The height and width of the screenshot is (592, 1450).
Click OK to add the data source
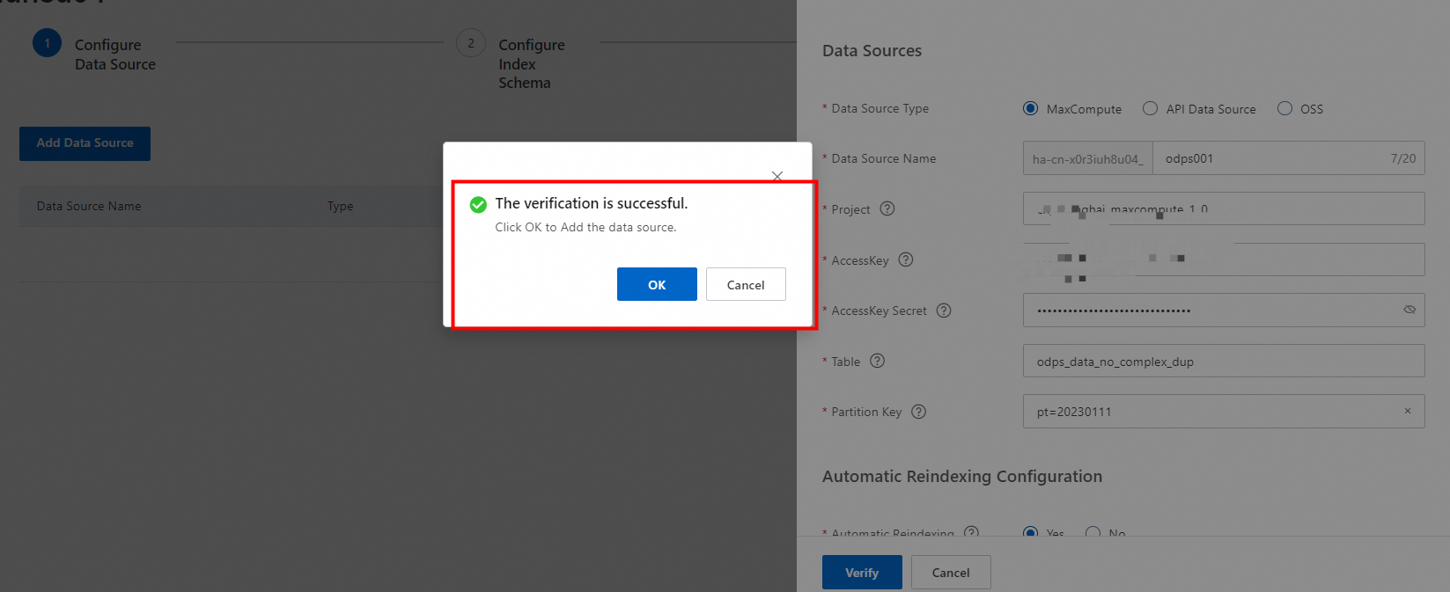pyautogui.click(x=657, y=284)
